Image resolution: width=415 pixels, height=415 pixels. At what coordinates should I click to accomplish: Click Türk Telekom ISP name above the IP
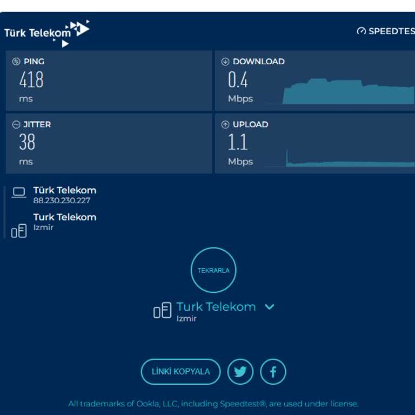[65, 190]
